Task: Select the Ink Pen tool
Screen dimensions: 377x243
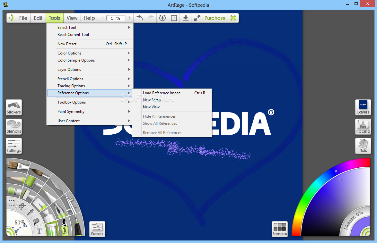Action: click(x=78, y=226)
